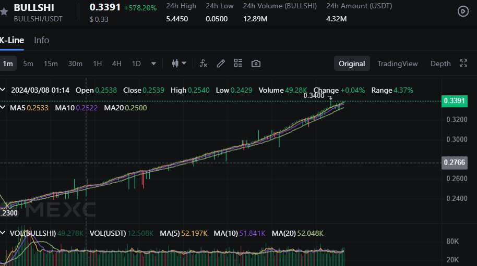Take a chart snapshot with camera icon
The height and width of the screenshot is (266, 477).
tap(256, 64)
